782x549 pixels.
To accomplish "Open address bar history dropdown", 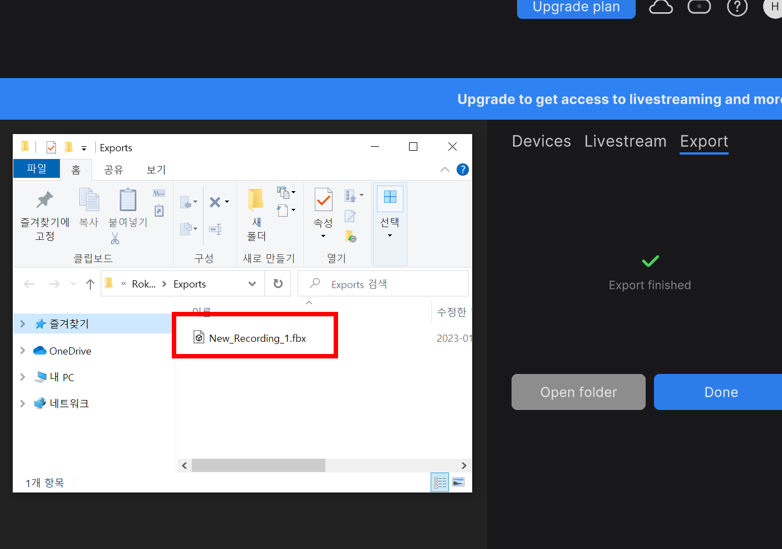I will pos(252,284).
